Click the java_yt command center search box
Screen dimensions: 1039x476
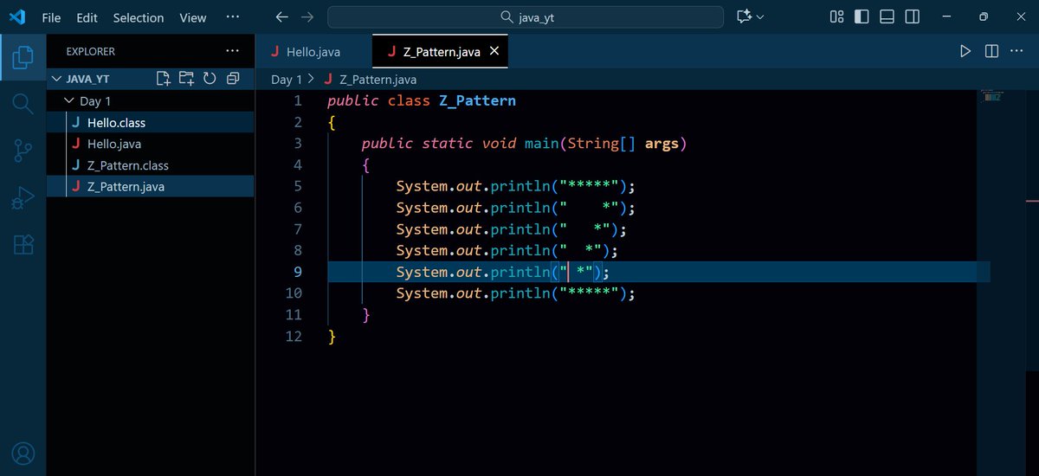pos(526,17)
